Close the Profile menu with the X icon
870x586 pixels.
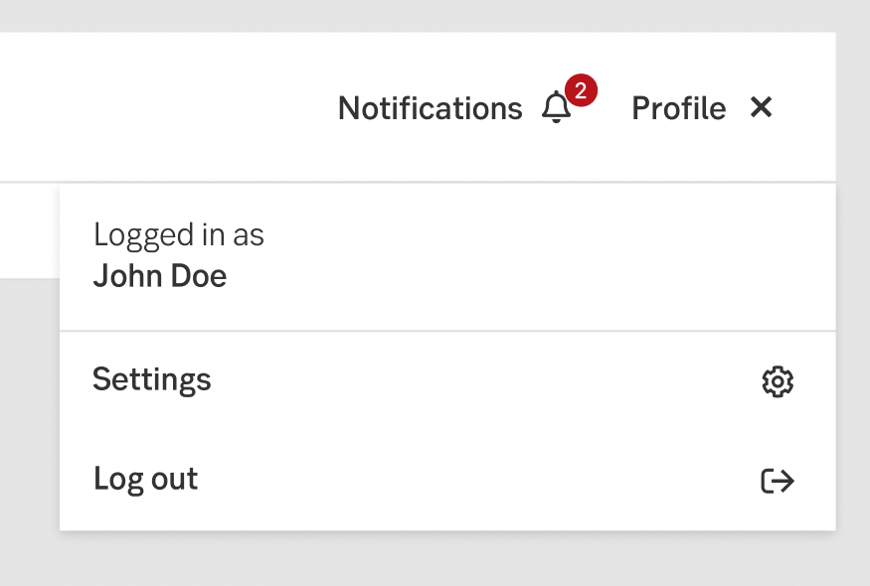click(762, 107)
